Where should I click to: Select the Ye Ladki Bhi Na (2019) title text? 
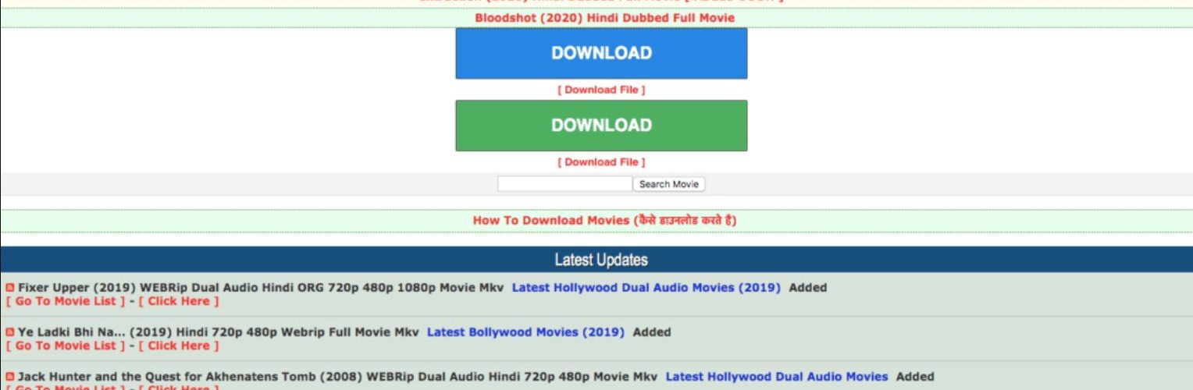(219, 332)
